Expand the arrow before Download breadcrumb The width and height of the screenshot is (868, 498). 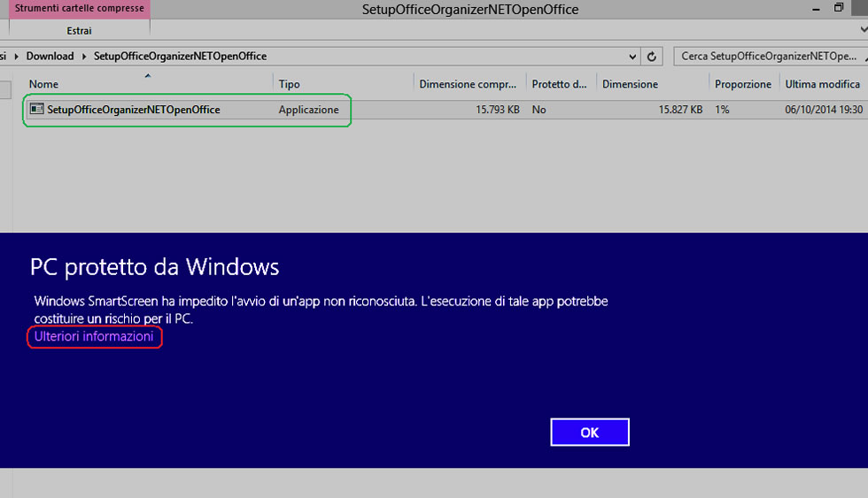coord(17,57)
